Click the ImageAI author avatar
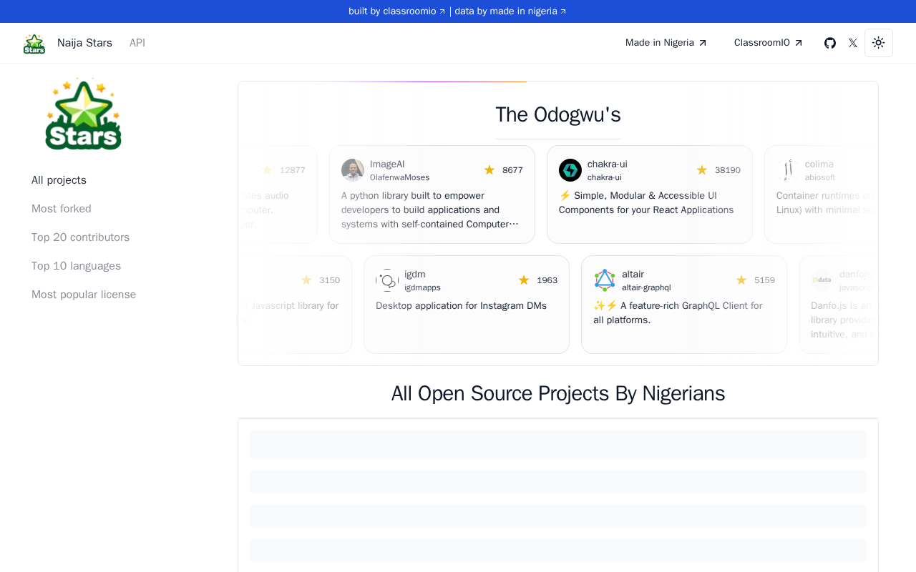916x572 pixels. tap(353, 170)
